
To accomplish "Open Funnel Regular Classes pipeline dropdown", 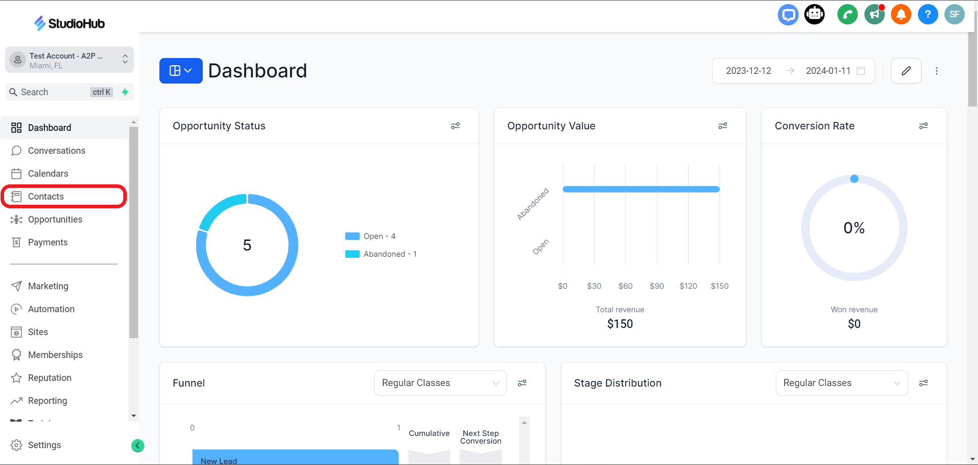I will click(441, 383).
